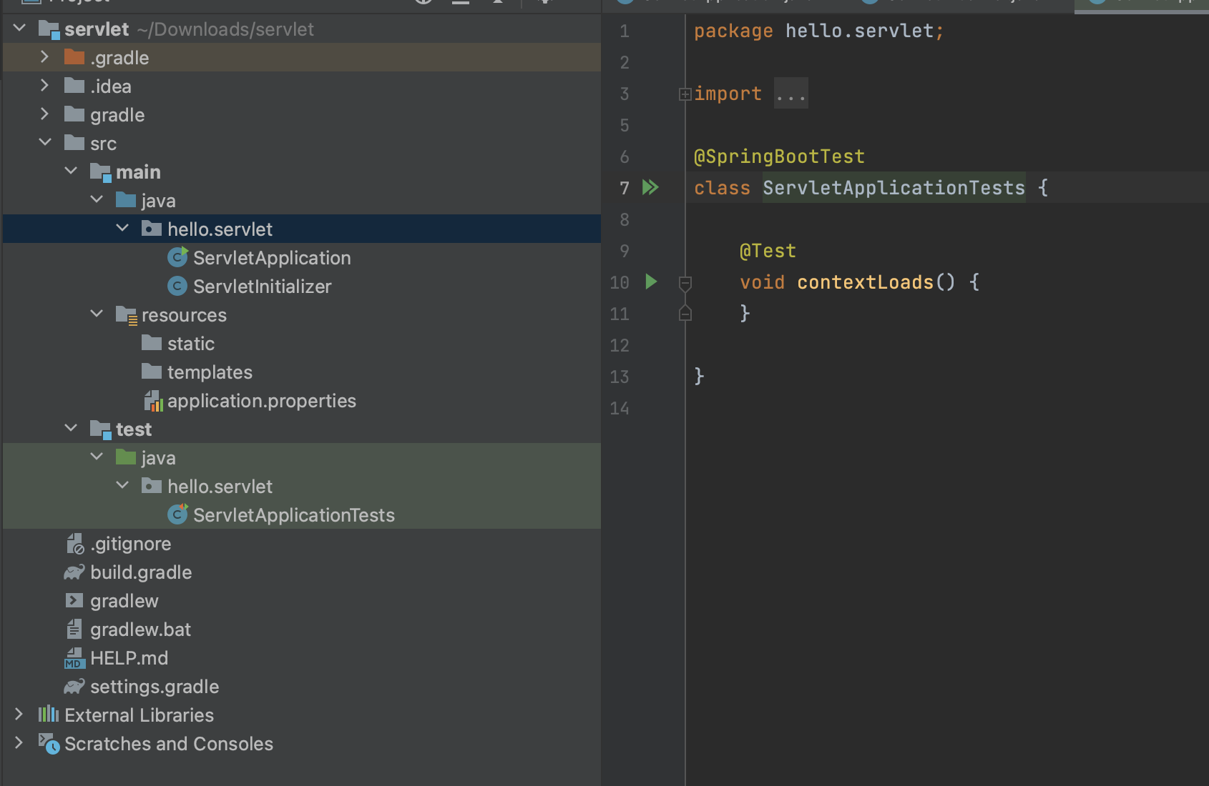The width and height of the screenshot is (1209, 786).
Task: Click the gradlew.bat file icon
Action: pos(74,629)
